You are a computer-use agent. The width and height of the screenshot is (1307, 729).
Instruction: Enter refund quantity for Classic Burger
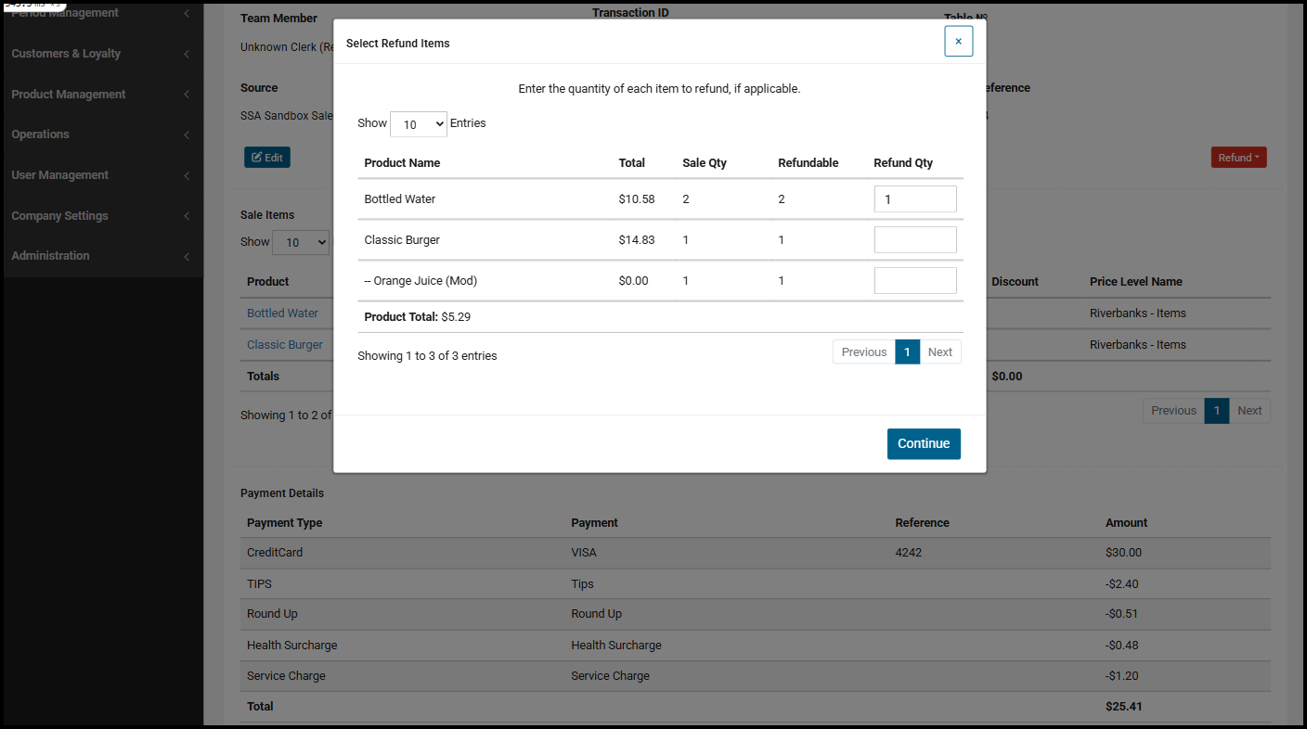(914, 240)
